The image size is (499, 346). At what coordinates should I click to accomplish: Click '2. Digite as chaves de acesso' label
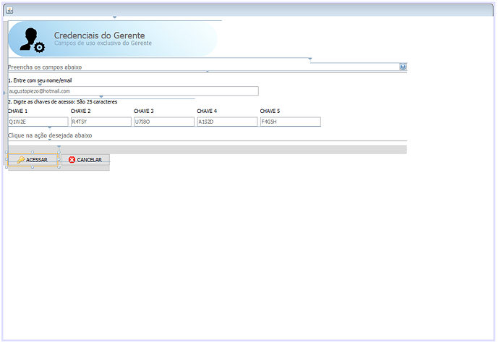pos(63,102)
